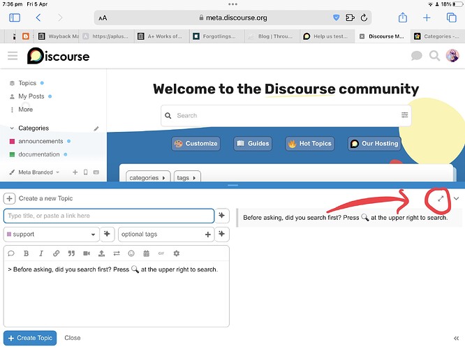Focus the topic title input field
Image resolution: width=465 pixels, height=349 pixels.
[x=109, y=216]
